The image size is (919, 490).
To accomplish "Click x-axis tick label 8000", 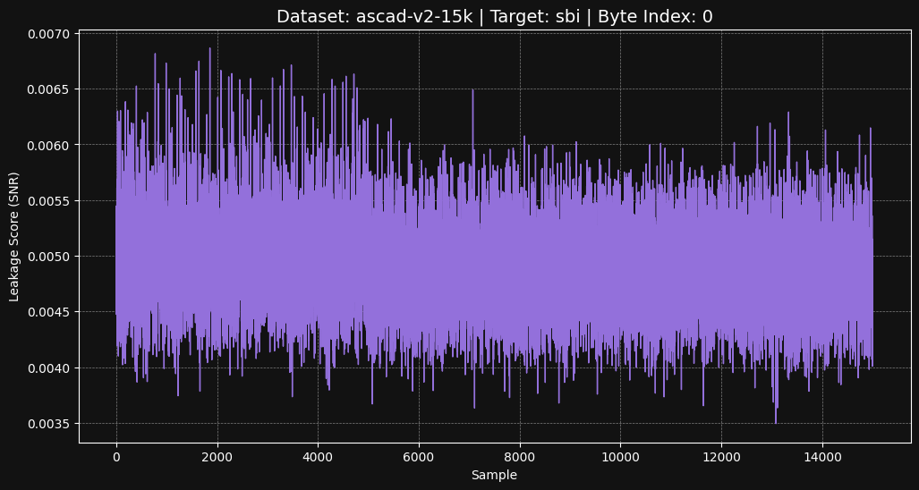I will [x=520, y=455].
